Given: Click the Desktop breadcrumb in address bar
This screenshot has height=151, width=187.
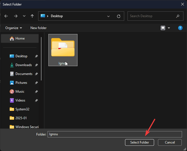Looking at the screenshot, I should (x=57, y=16).
